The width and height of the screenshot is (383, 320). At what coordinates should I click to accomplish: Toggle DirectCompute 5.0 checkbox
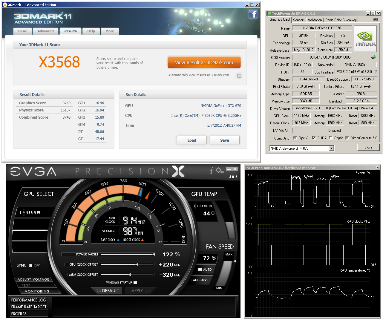[347, 138]
